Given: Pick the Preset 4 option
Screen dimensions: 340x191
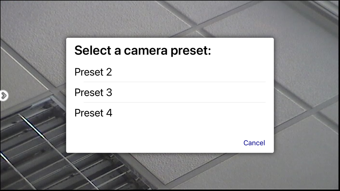Looking at the screenshot, I should [93, 113].
